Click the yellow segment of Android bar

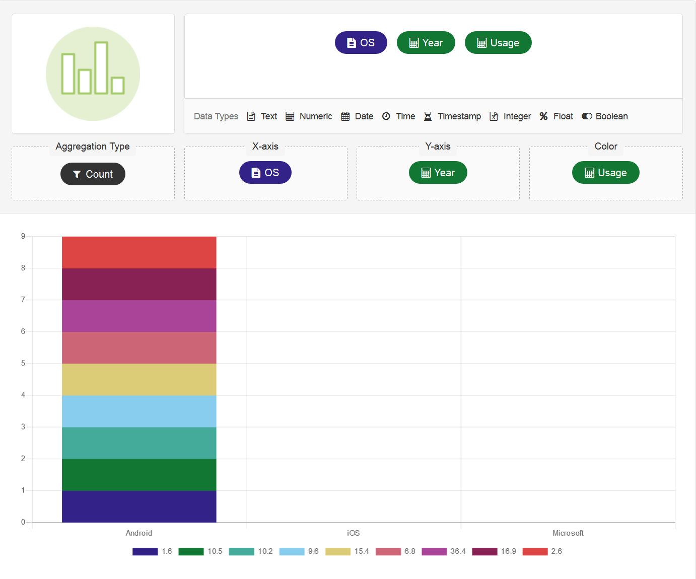tap(139, 380)
